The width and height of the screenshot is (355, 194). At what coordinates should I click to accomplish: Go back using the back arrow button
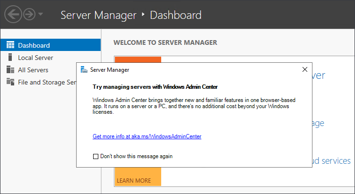[x=13, y=14]
